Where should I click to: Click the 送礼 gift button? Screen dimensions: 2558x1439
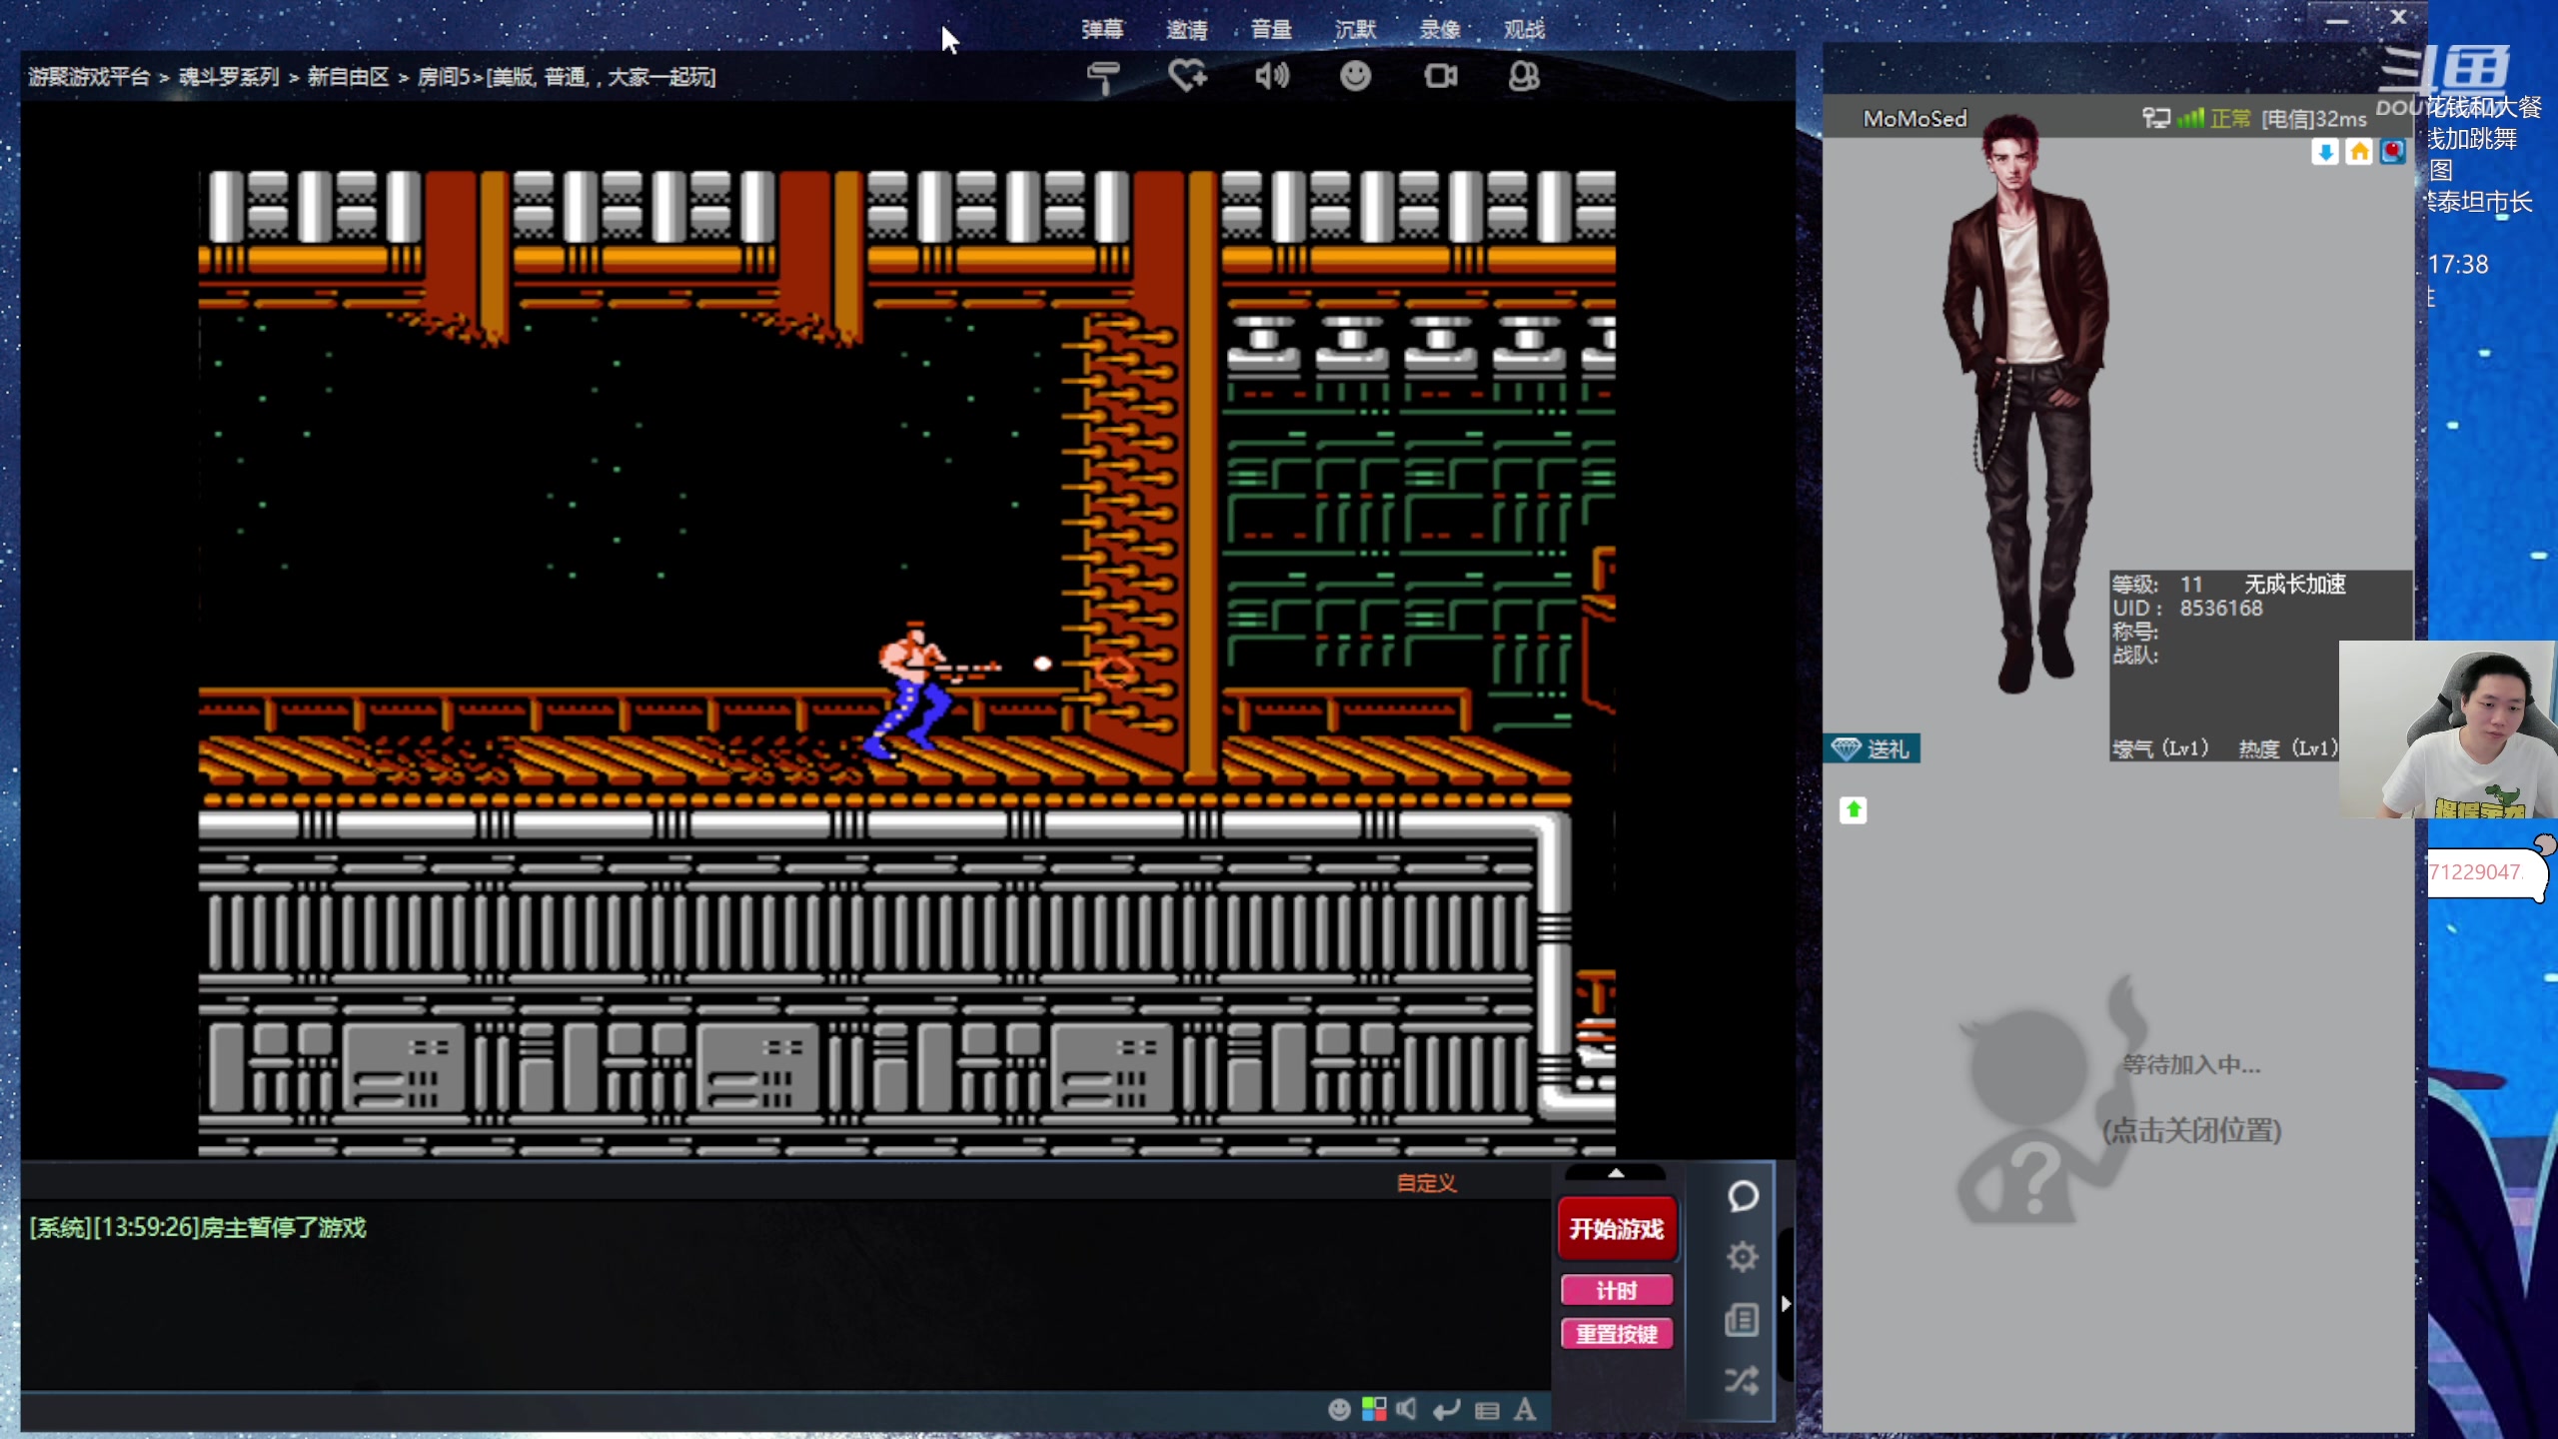[1872, 747]
